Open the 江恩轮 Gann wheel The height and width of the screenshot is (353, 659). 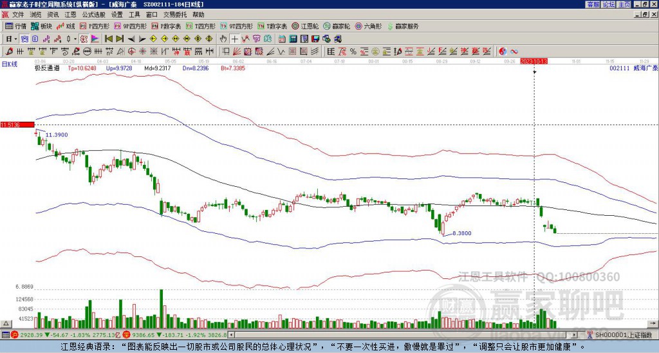coord(305,26)
